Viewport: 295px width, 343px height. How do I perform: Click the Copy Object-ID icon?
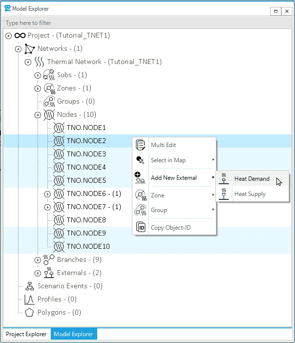click(x=141, y=228)
